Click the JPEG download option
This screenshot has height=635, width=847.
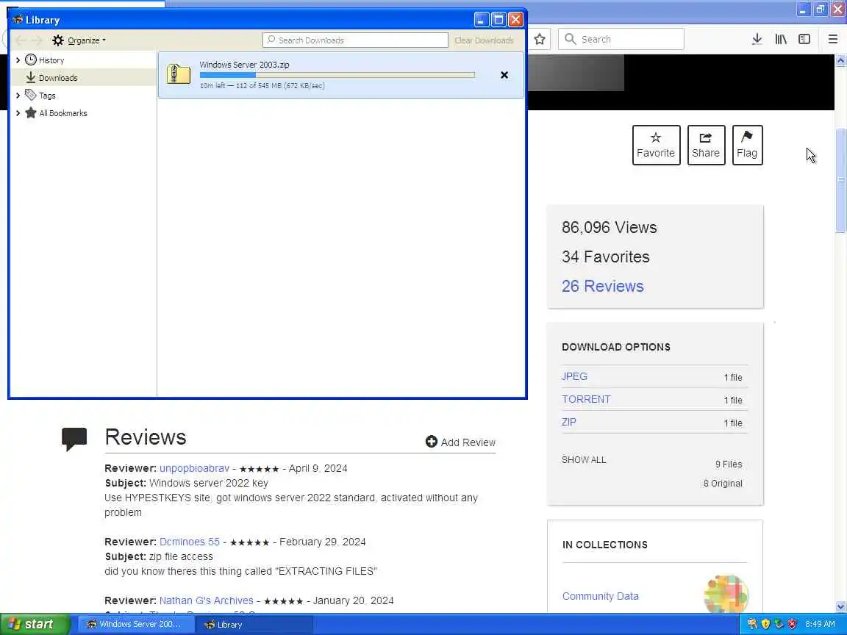tap(574, 376)
